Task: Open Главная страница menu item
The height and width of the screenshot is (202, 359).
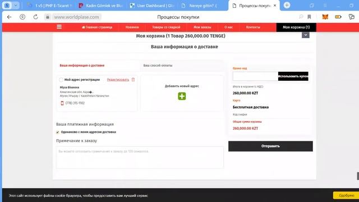Action: (x=97, y=27)
